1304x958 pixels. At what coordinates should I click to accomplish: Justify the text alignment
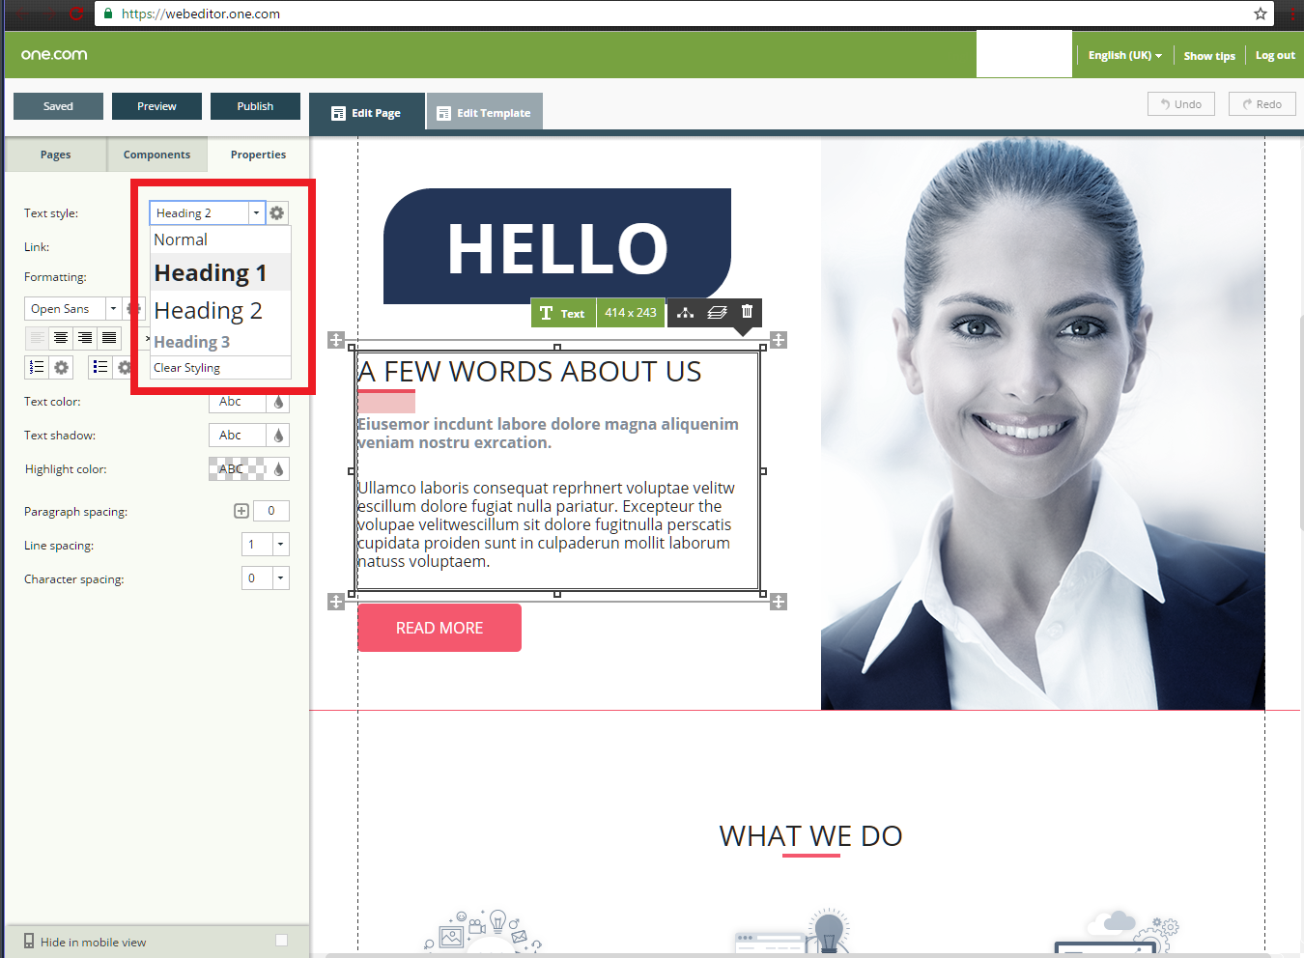pyautogui.click(x=109, y=337)
